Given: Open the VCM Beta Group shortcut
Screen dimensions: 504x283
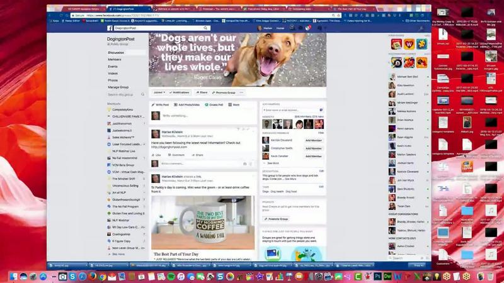Looking at the screenshot, I should click(x=123, y=165).
